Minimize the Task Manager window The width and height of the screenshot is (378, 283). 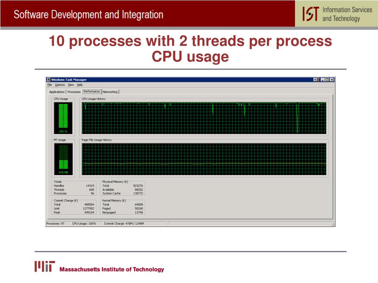tap(323, 80)
